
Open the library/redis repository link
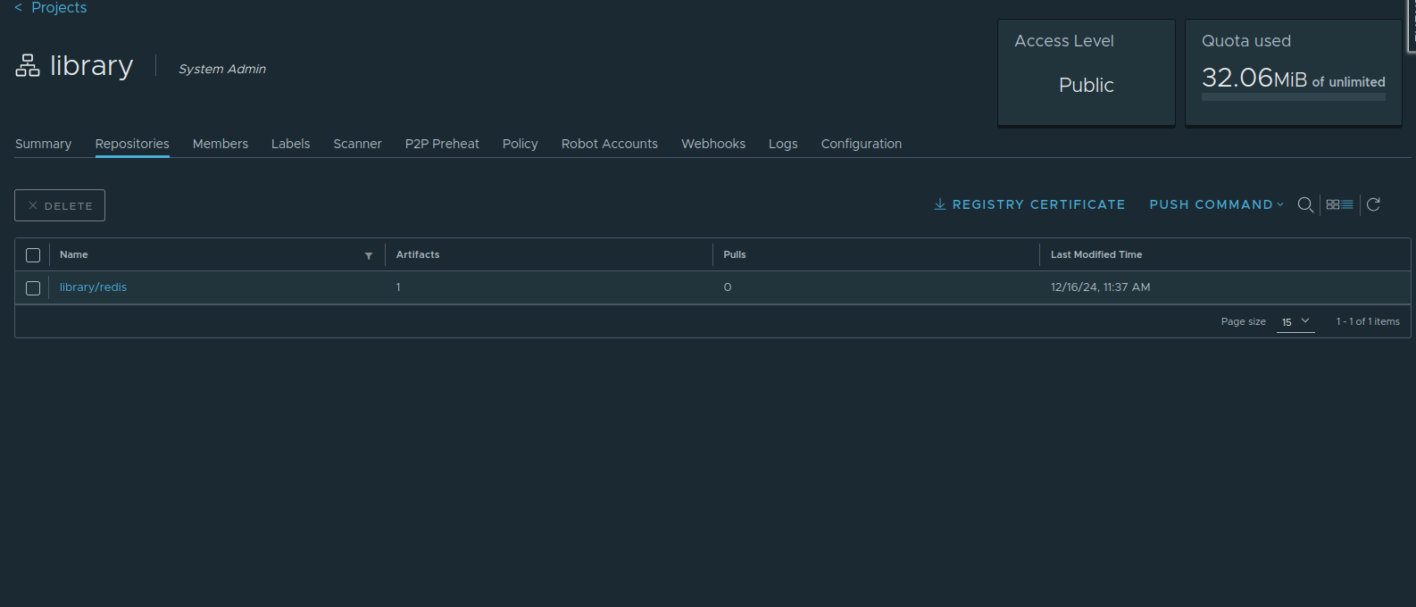[93, 287]
